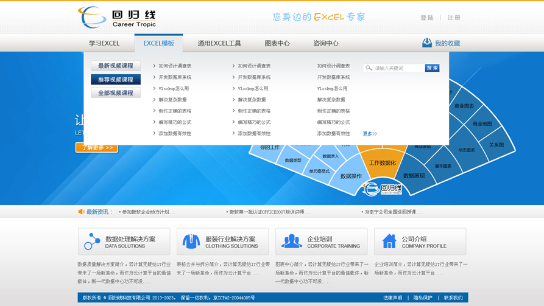Viewport: 544px width, 306px height.
Task: Click the 我的收藏 download icon
Action: click(x=427, y=43)
